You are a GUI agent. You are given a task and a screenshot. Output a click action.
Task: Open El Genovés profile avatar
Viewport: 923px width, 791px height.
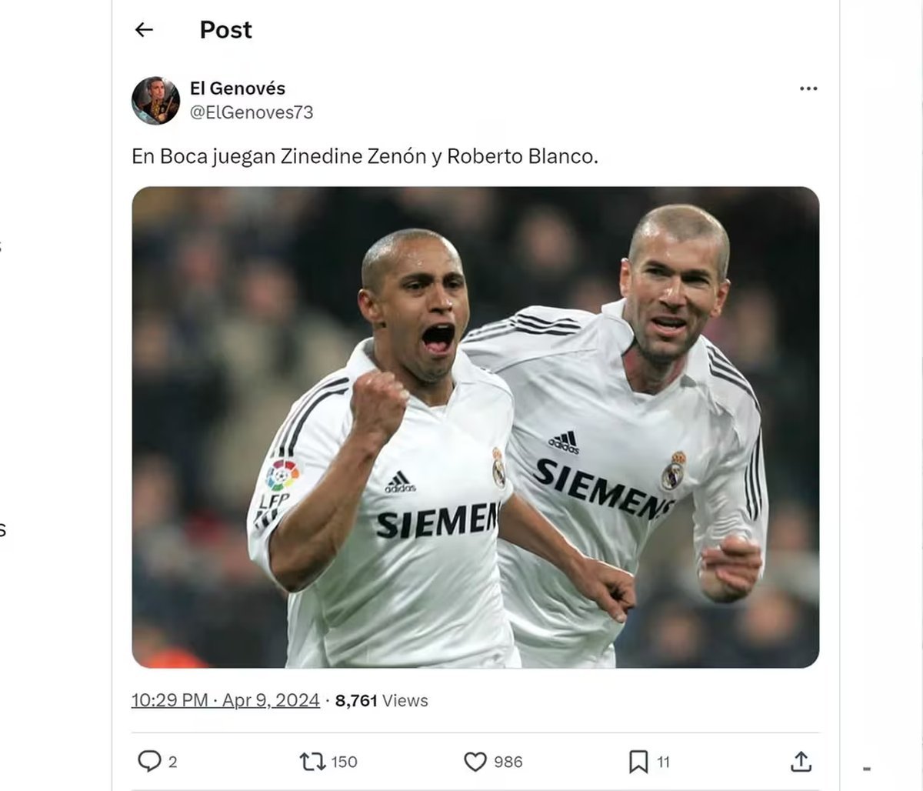[x=155, y=101]
